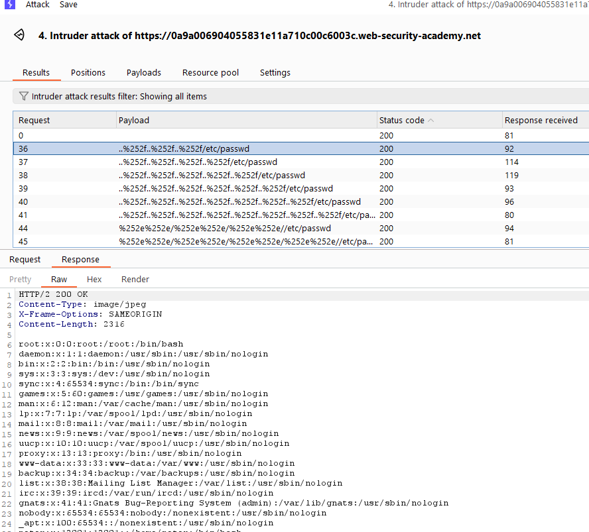Select request row 38
The width and height of the screenshot is (589, 532).
[301, 175]
